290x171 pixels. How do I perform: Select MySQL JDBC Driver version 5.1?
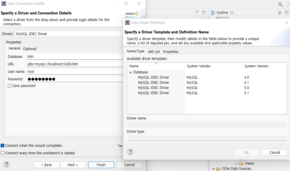(x=154, y=93)
